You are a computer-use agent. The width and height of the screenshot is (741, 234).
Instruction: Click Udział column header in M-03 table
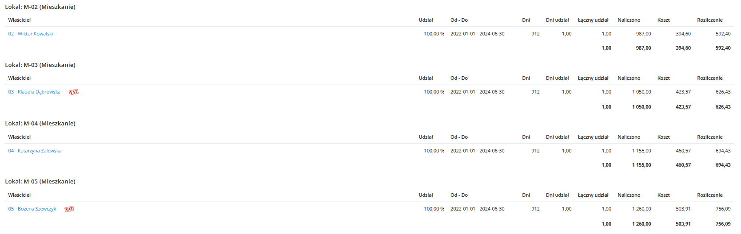426,78
